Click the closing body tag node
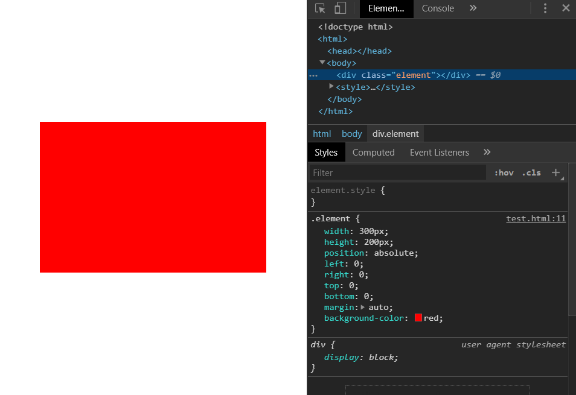This screenshot has height=395, width=576. pyautogui.click(x=344, y=100)
